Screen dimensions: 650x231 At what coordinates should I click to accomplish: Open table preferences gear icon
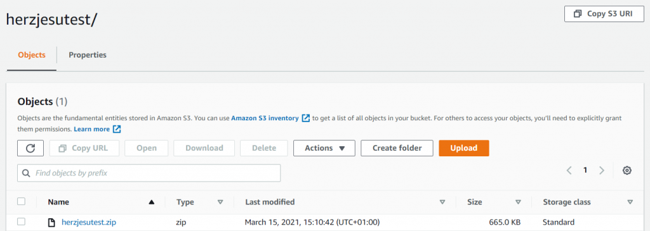click(x=627, y=170)
